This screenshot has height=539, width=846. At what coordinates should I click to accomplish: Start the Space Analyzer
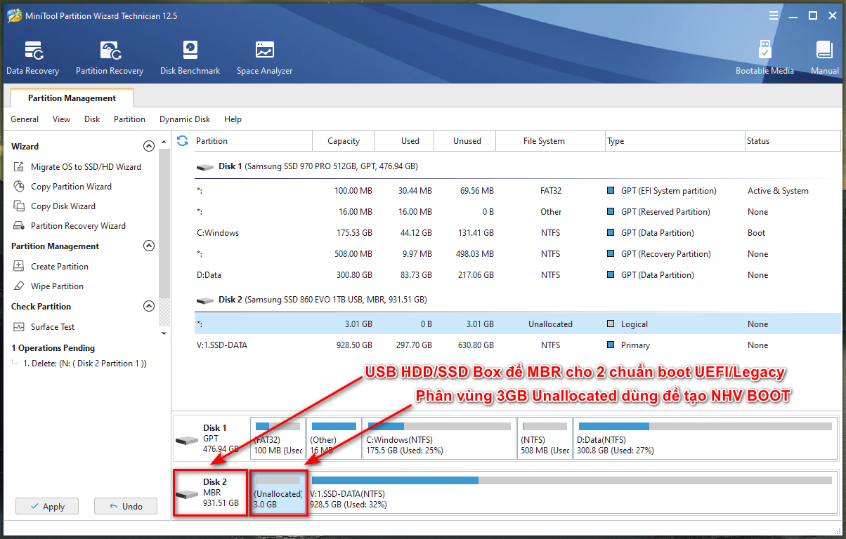point(264,58)
